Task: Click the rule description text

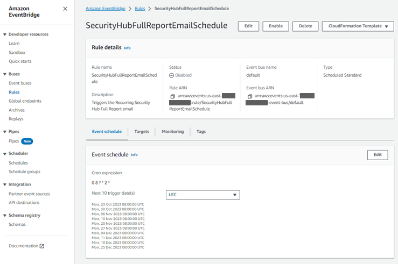Action: point(121,105)
